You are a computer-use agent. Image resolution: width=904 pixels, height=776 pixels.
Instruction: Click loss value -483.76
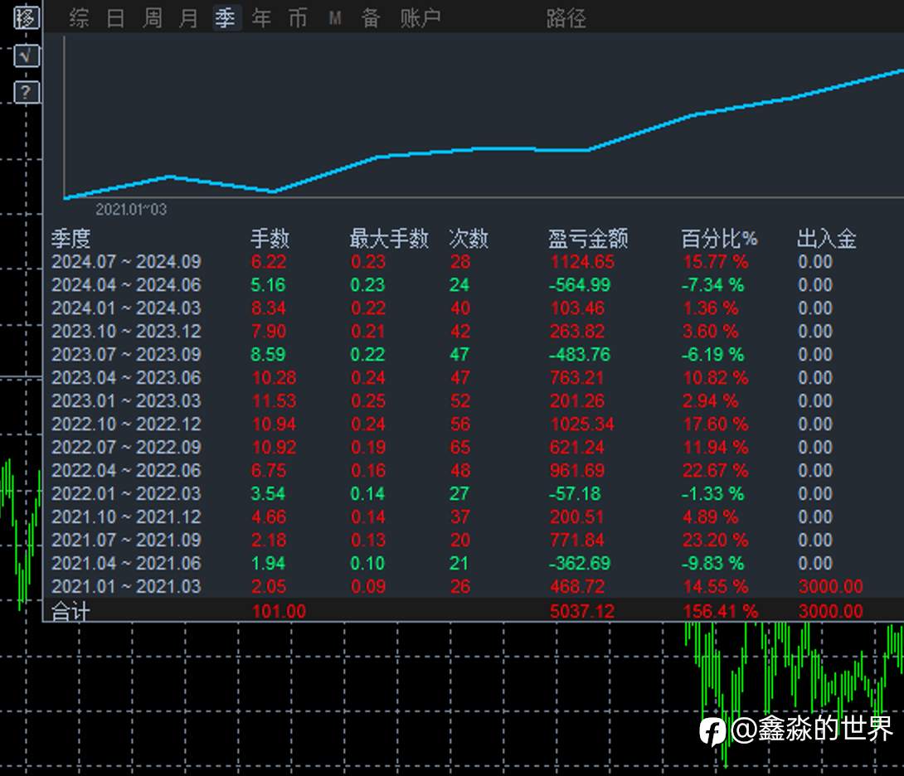pyautogui.click(x=580, y=354)
